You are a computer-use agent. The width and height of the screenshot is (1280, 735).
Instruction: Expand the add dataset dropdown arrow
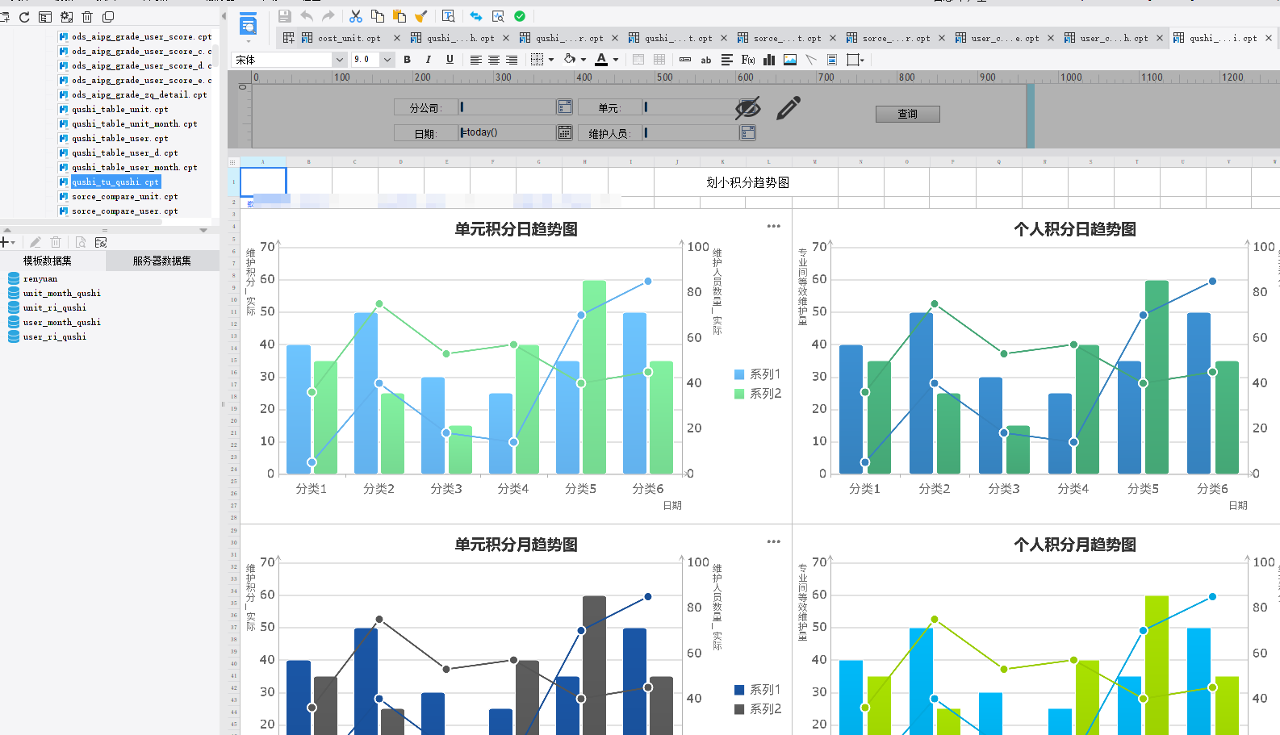click(13, 242)
